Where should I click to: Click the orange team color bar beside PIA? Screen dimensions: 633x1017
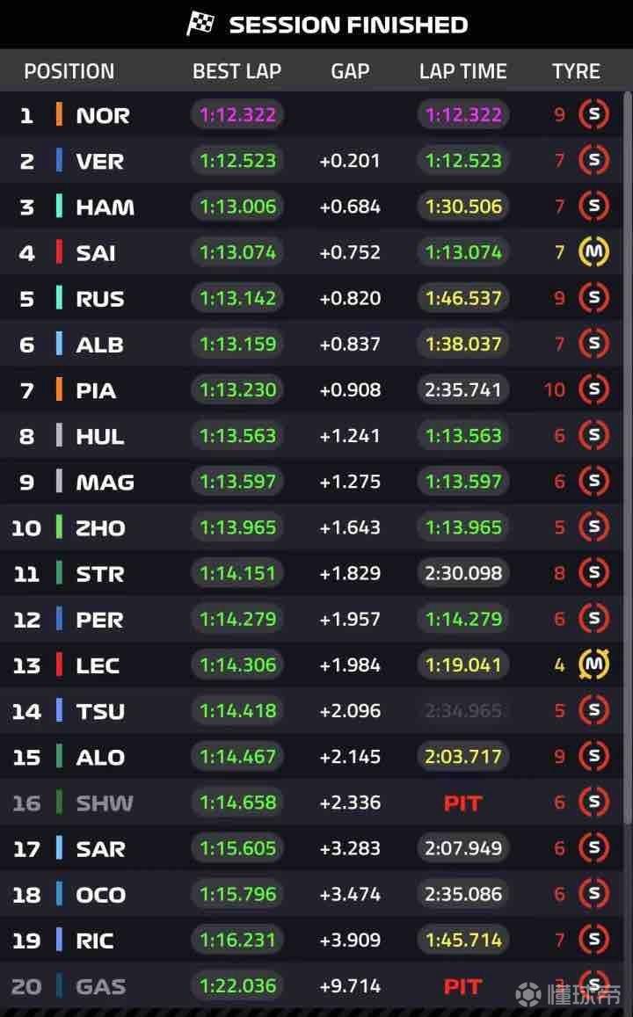click(x=59, y=389)
